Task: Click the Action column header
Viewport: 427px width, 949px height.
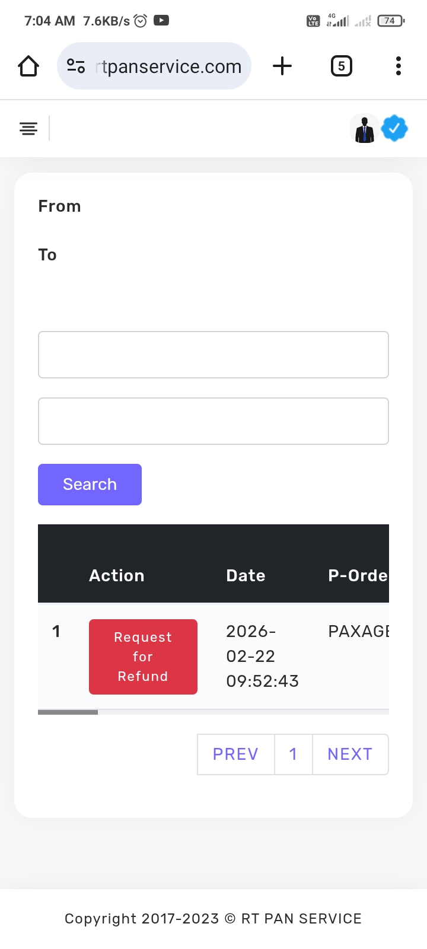Action: pos(117,575)
